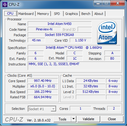Click the Stepping value A
The height and width of the screenshot is (126, 127).
[x=112, y=53]
